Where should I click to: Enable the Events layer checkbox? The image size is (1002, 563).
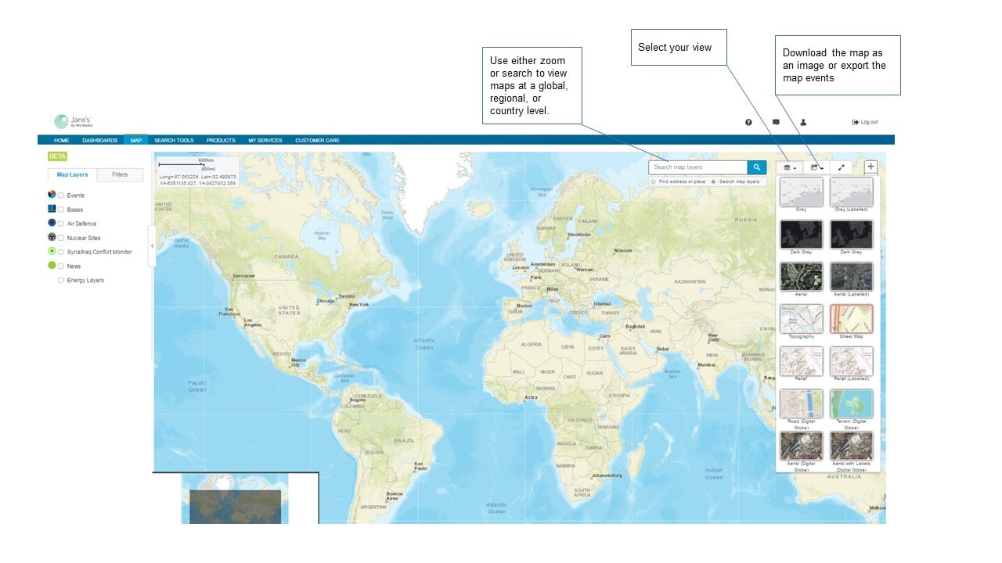[61, 195]
